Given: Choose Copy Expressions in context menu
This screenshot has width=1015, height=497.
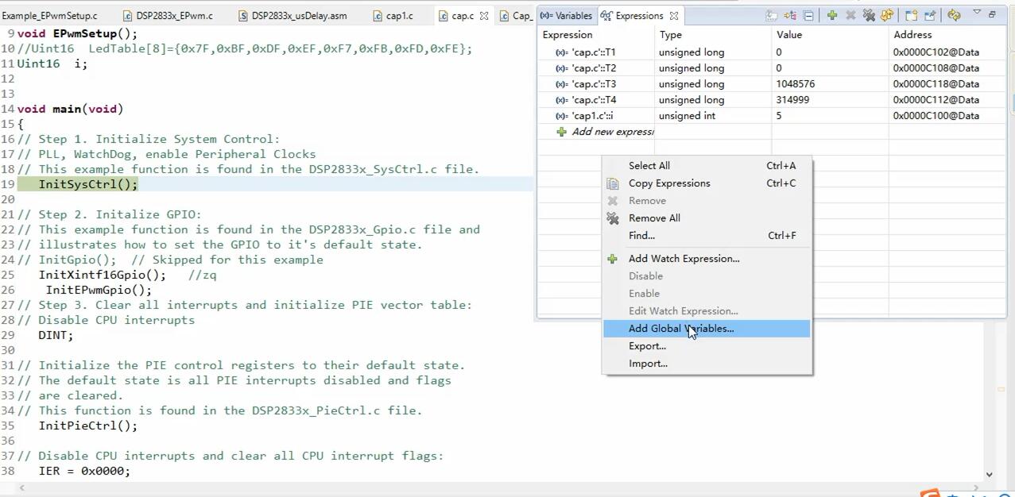Looking at the screenshot, I should [707, 183].
